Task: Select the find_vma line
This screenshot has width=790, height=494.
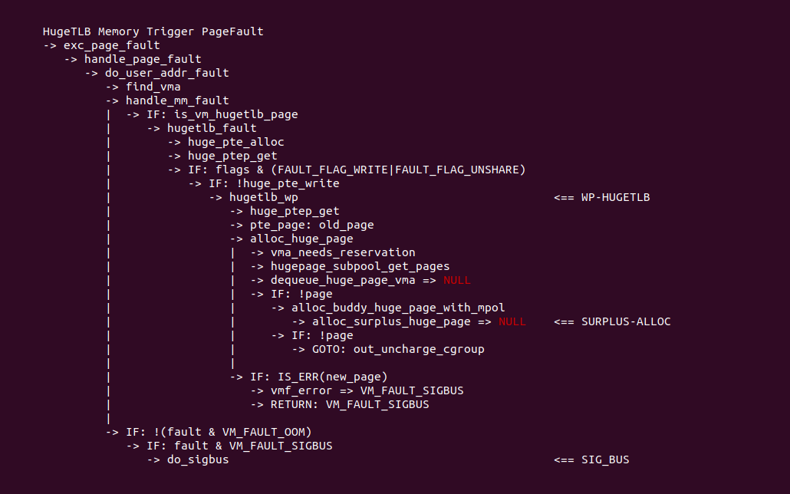Action: [x=153, y=87]
